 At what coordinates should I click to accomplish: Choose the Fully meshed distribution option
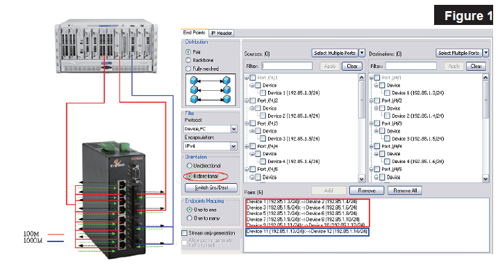point(188,69)
